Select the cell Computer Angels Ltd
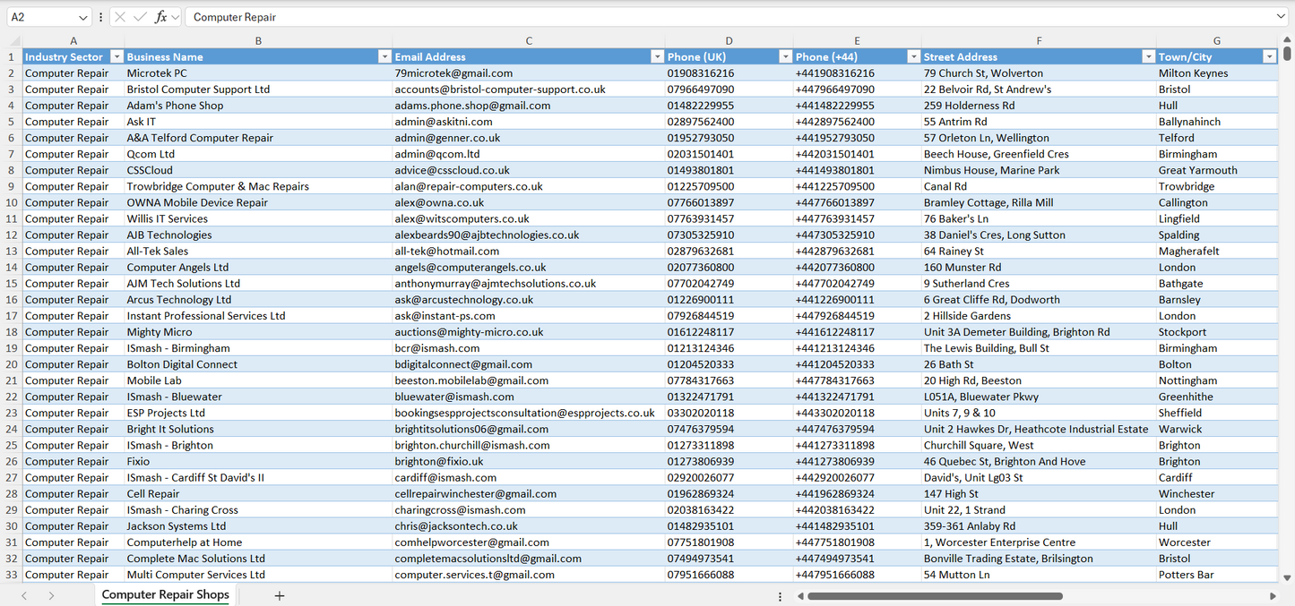The height and width of the screenshot is (606, 1295). pyautogui.click(x=258, y=268)
